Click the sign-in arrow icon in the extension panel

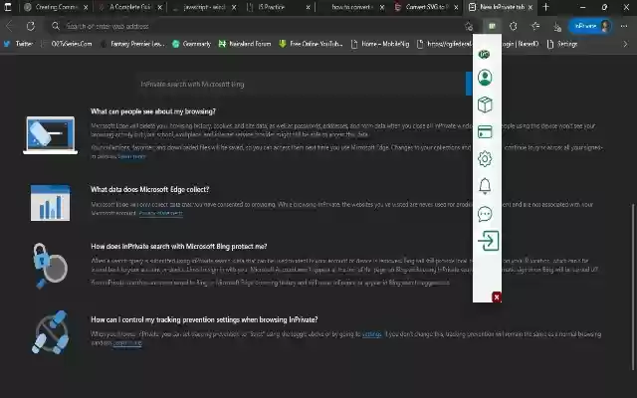tap(488, 241)
